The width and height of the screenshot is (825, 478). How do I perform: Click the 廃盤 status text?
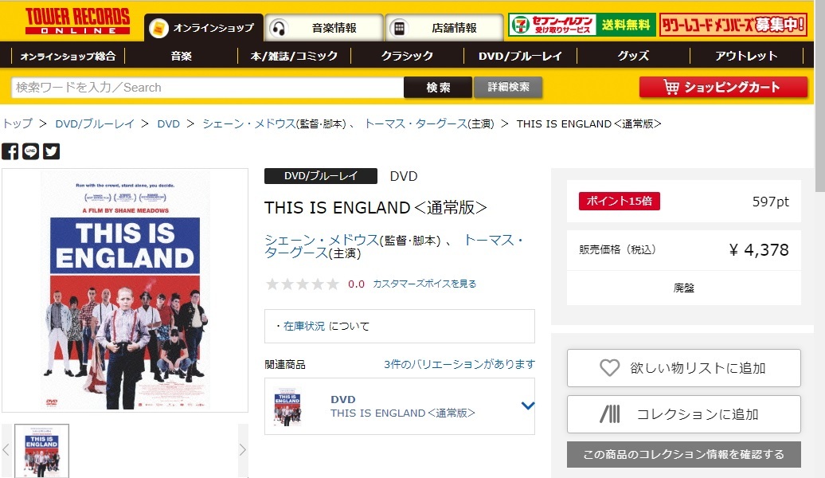click(684, 288)
